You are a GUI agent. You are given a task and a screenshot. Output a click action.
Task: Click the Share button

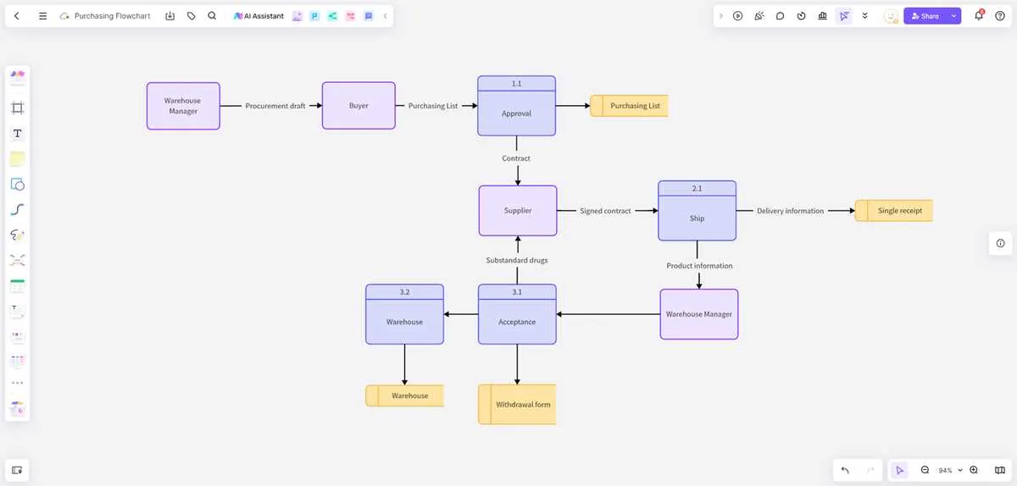(925, 16)
